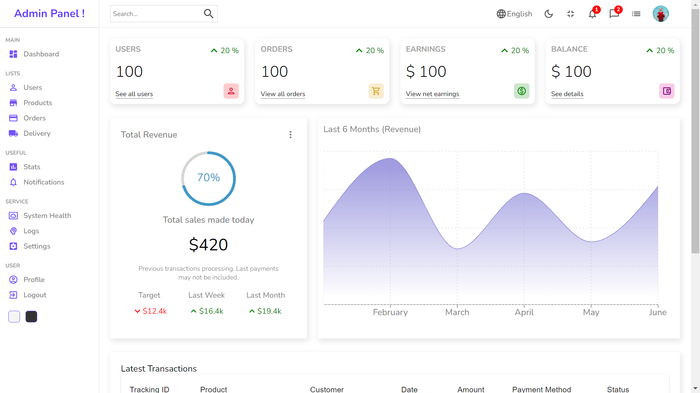Click the person icon on Users card
This screenshot has width=700, height=393.
pyautogui.click(x=231, y=91)
